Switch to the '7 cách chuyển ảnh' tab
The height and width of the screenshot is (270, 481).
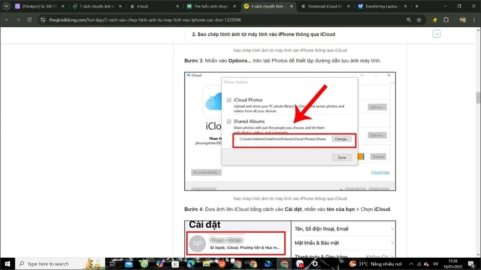[94, 6]
